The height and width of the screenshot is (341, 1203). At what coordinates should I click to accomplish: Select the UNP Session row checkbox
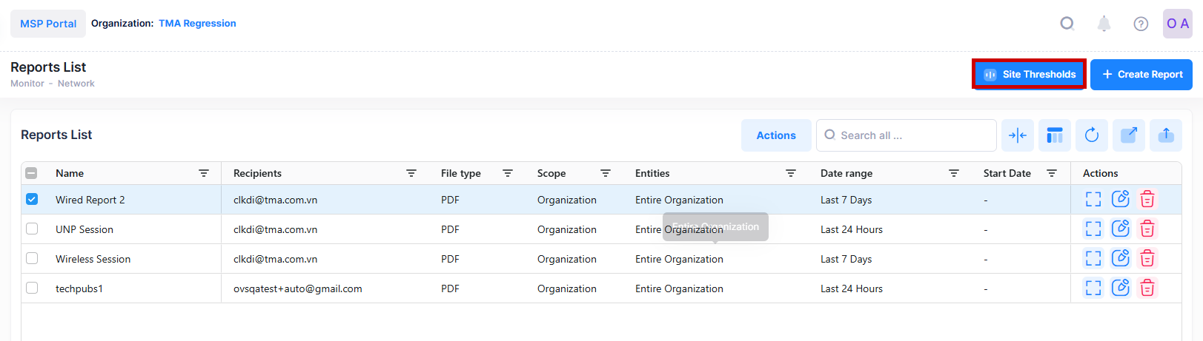click(32, 229)
